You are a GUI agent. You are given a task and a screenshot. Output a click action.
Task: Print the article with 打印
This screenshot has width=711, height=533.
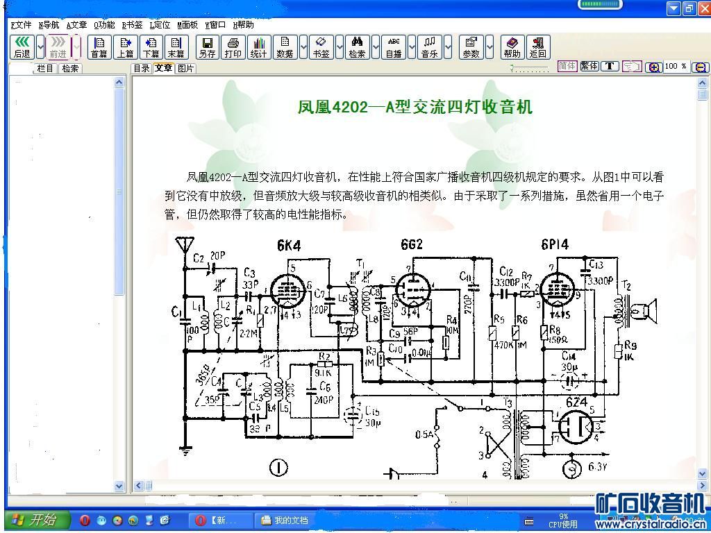(233, 47)
